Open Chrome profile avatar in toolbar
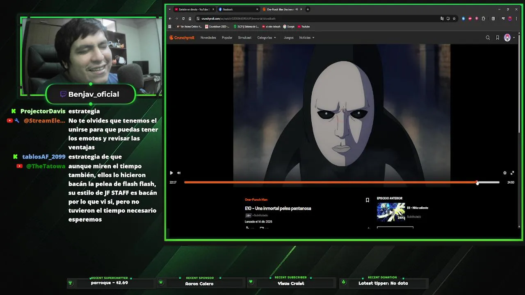 [510, 18]
